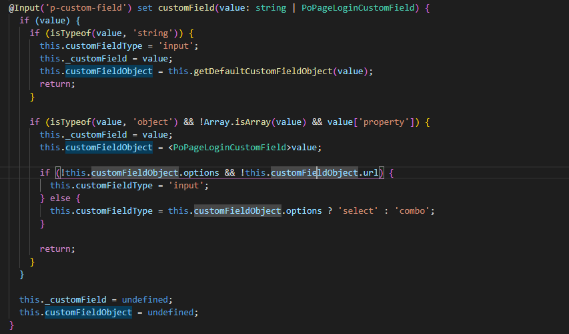Click the 'combo' string literal
Viewport: 569px width, 334px height.
tap(412, 211)
